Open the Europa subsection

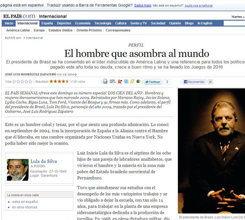click(x=39, y=30)
